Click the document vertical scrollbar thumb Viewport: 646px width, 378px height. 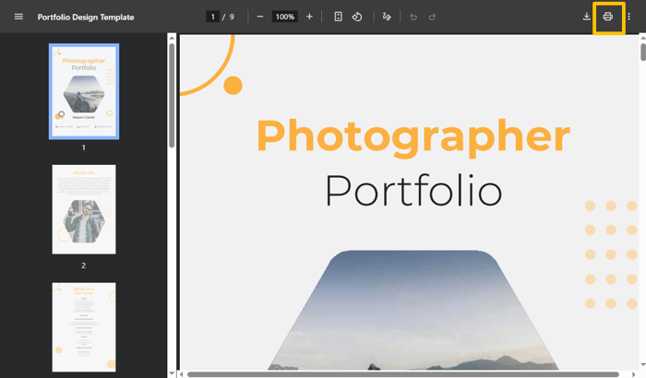point(643,53)
